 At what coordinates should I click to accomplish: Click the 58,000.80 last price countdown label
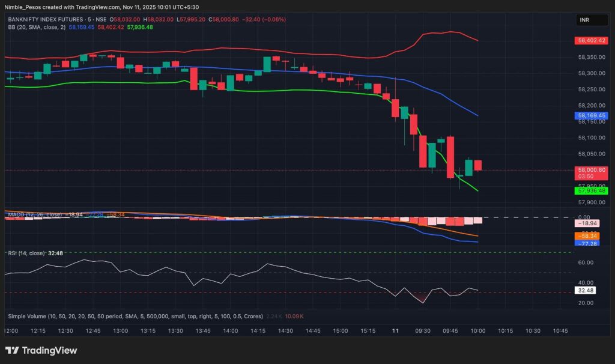coord(592,173)
